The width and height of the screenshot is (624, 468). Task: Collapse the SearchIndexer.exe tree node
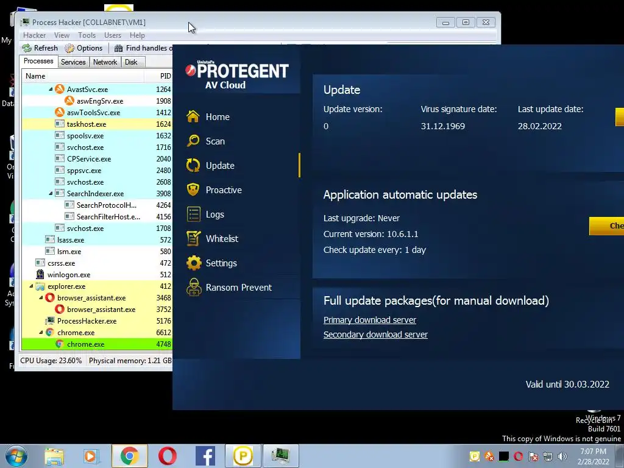click(x=51, y=193)
